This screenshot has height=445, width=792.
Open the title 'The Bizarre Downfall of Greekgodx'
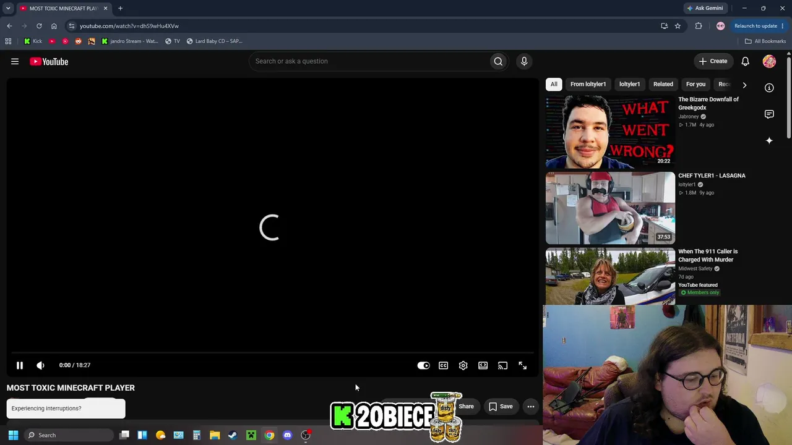coord(708,103)
